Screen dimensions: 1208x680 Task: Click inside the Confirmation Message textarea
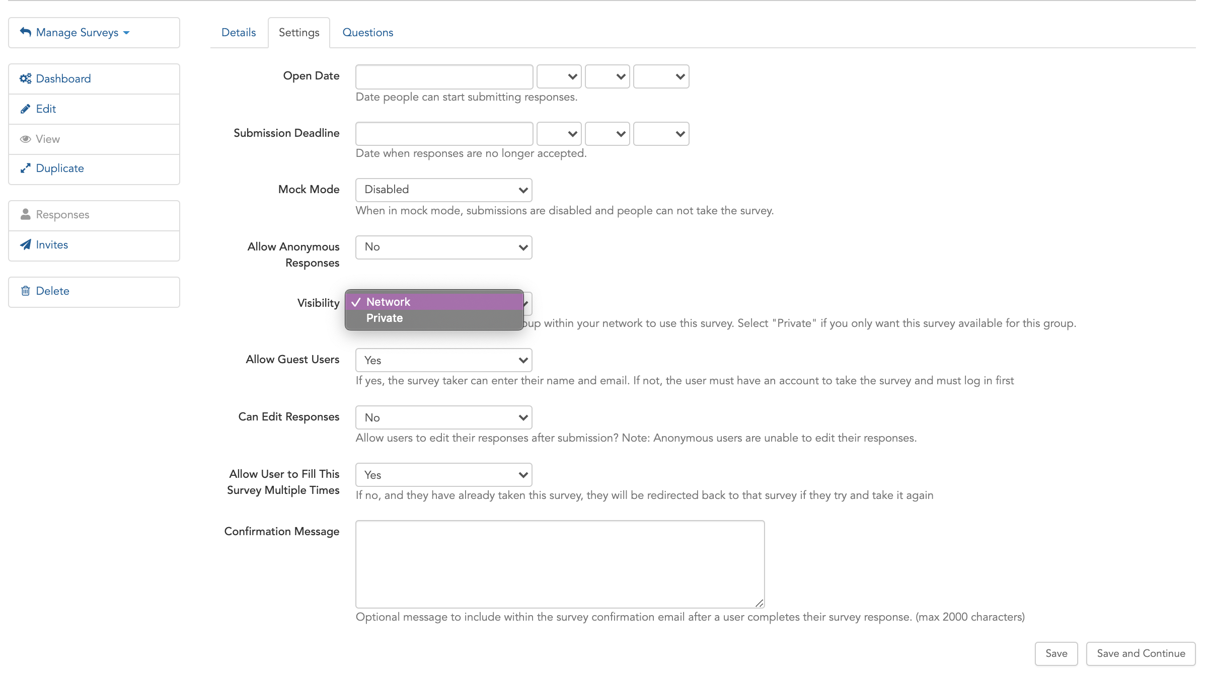pos(560,564)
